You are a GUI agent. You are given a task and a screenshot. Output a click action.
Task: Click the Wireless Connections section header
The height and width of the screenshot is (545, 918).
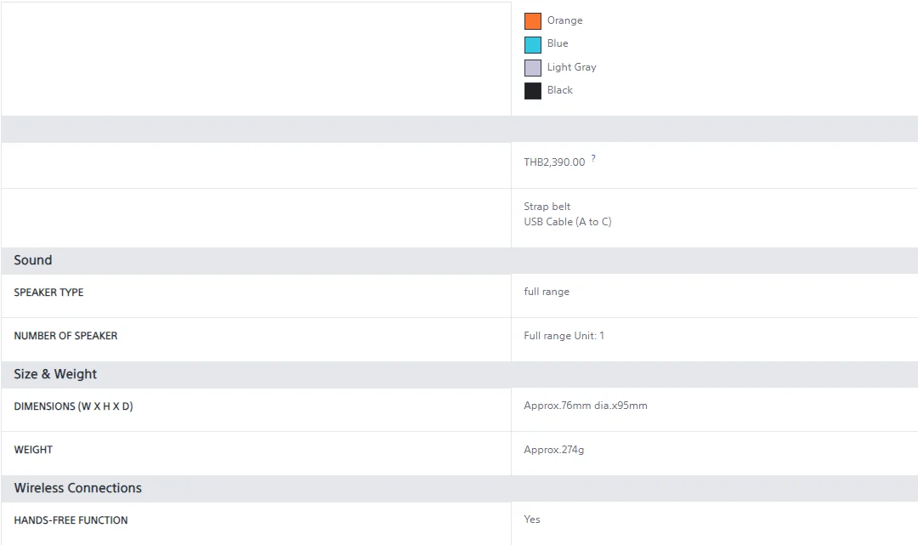click(x=77, y=488)
